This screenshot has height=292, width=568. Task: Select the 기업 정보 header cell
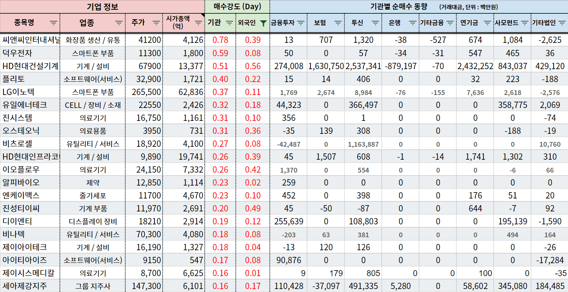(x=102, y=7)
